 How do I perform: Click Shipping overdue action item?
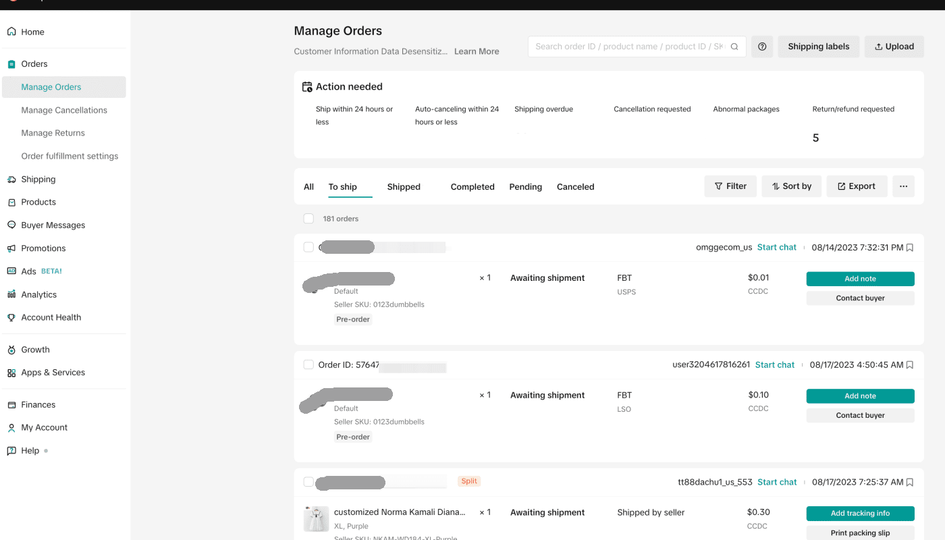(x=543, y=109)
